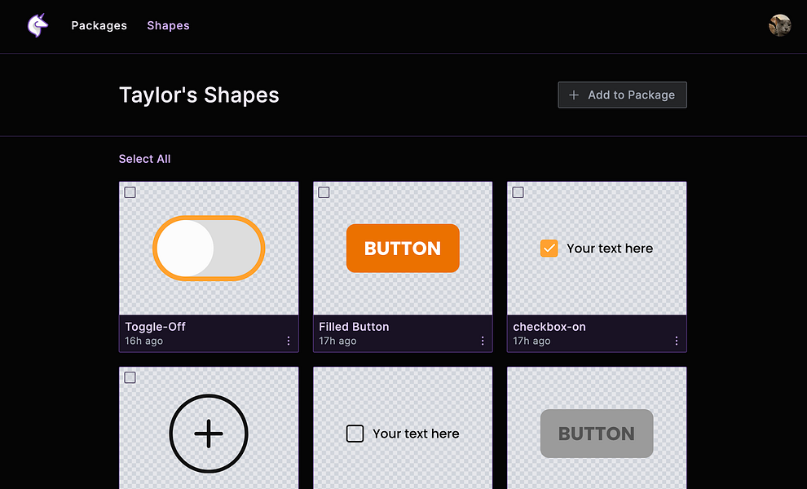Screen dimensions: 807x489
Task: Click the Taylor's Shapes heading
Action: point(199,95)
